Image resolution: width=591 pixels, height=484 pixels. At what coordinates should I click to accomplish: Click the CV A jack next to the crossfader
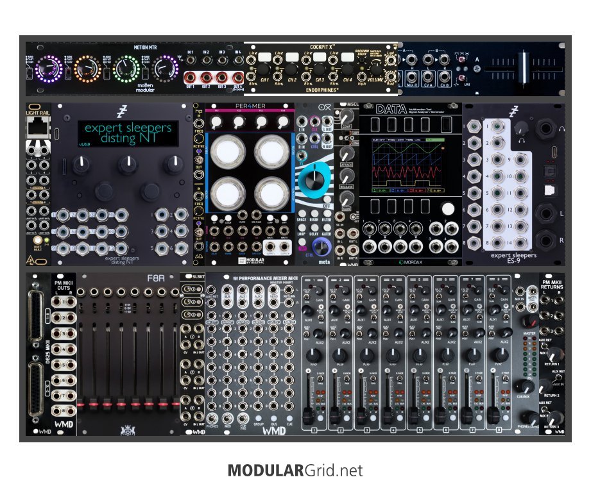(428, 77)
